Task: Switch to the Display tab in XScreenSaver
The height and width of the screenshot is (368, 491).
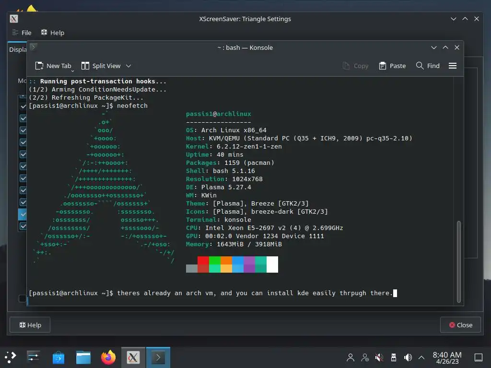Action: point(18,49)
